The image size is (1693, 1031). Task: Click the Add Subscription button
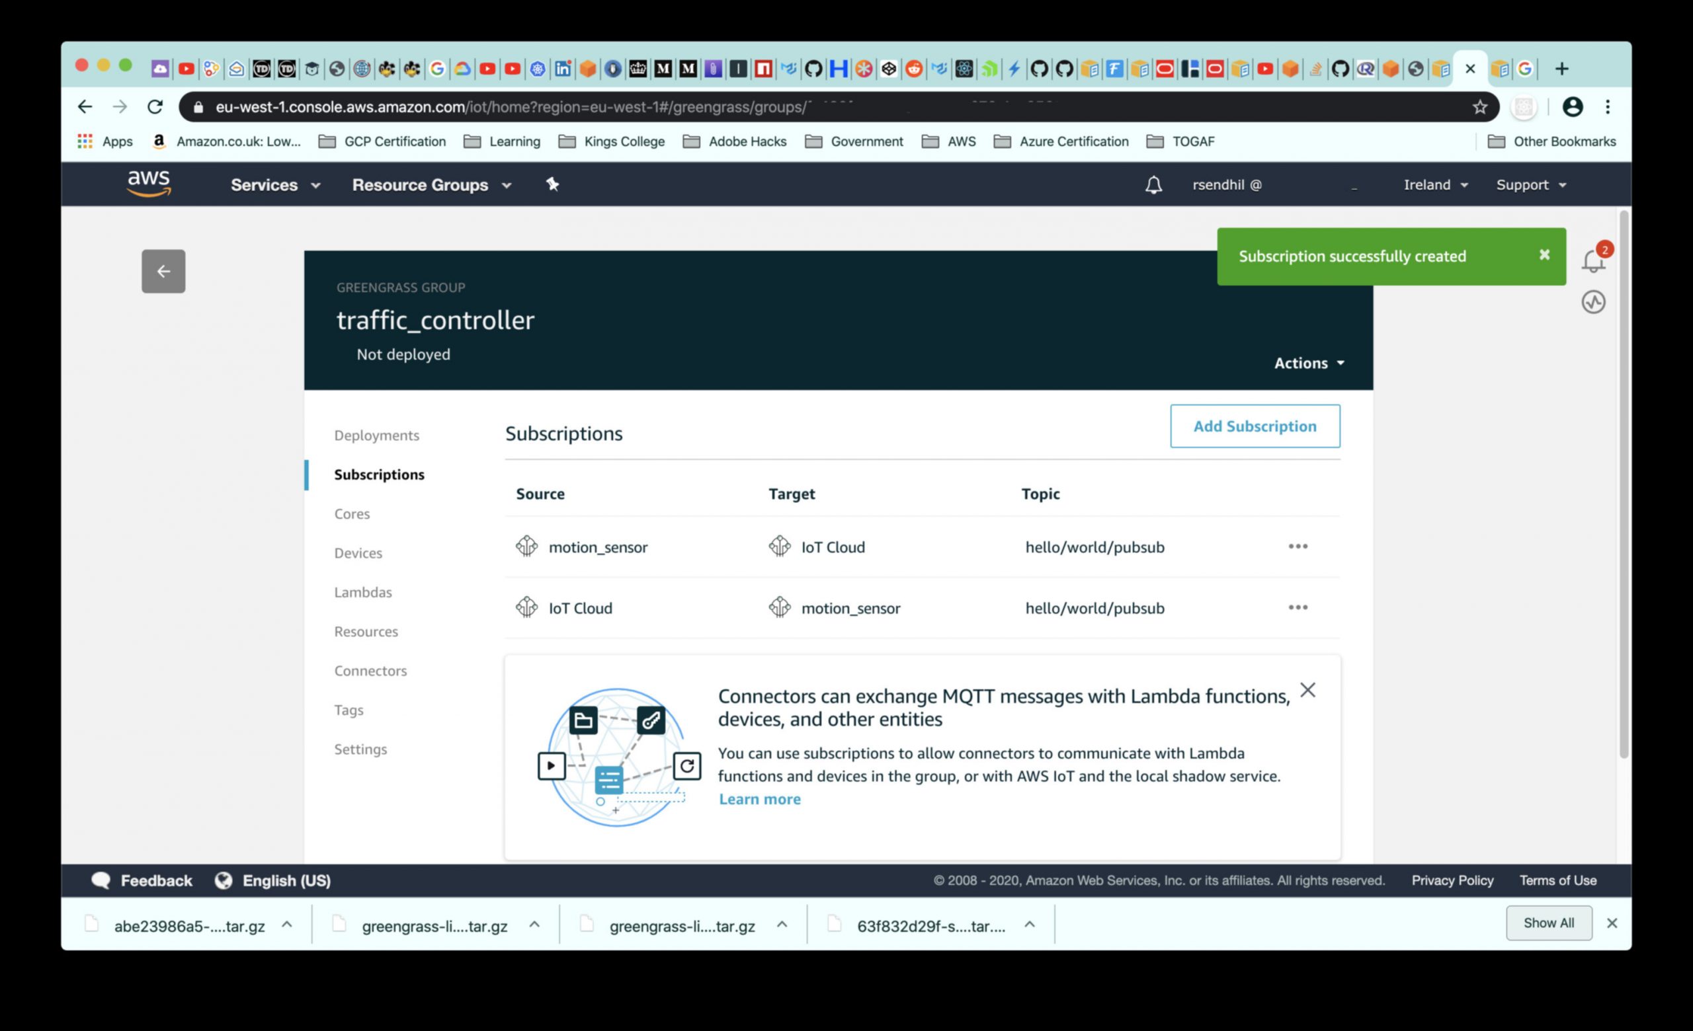point(1254,426)
